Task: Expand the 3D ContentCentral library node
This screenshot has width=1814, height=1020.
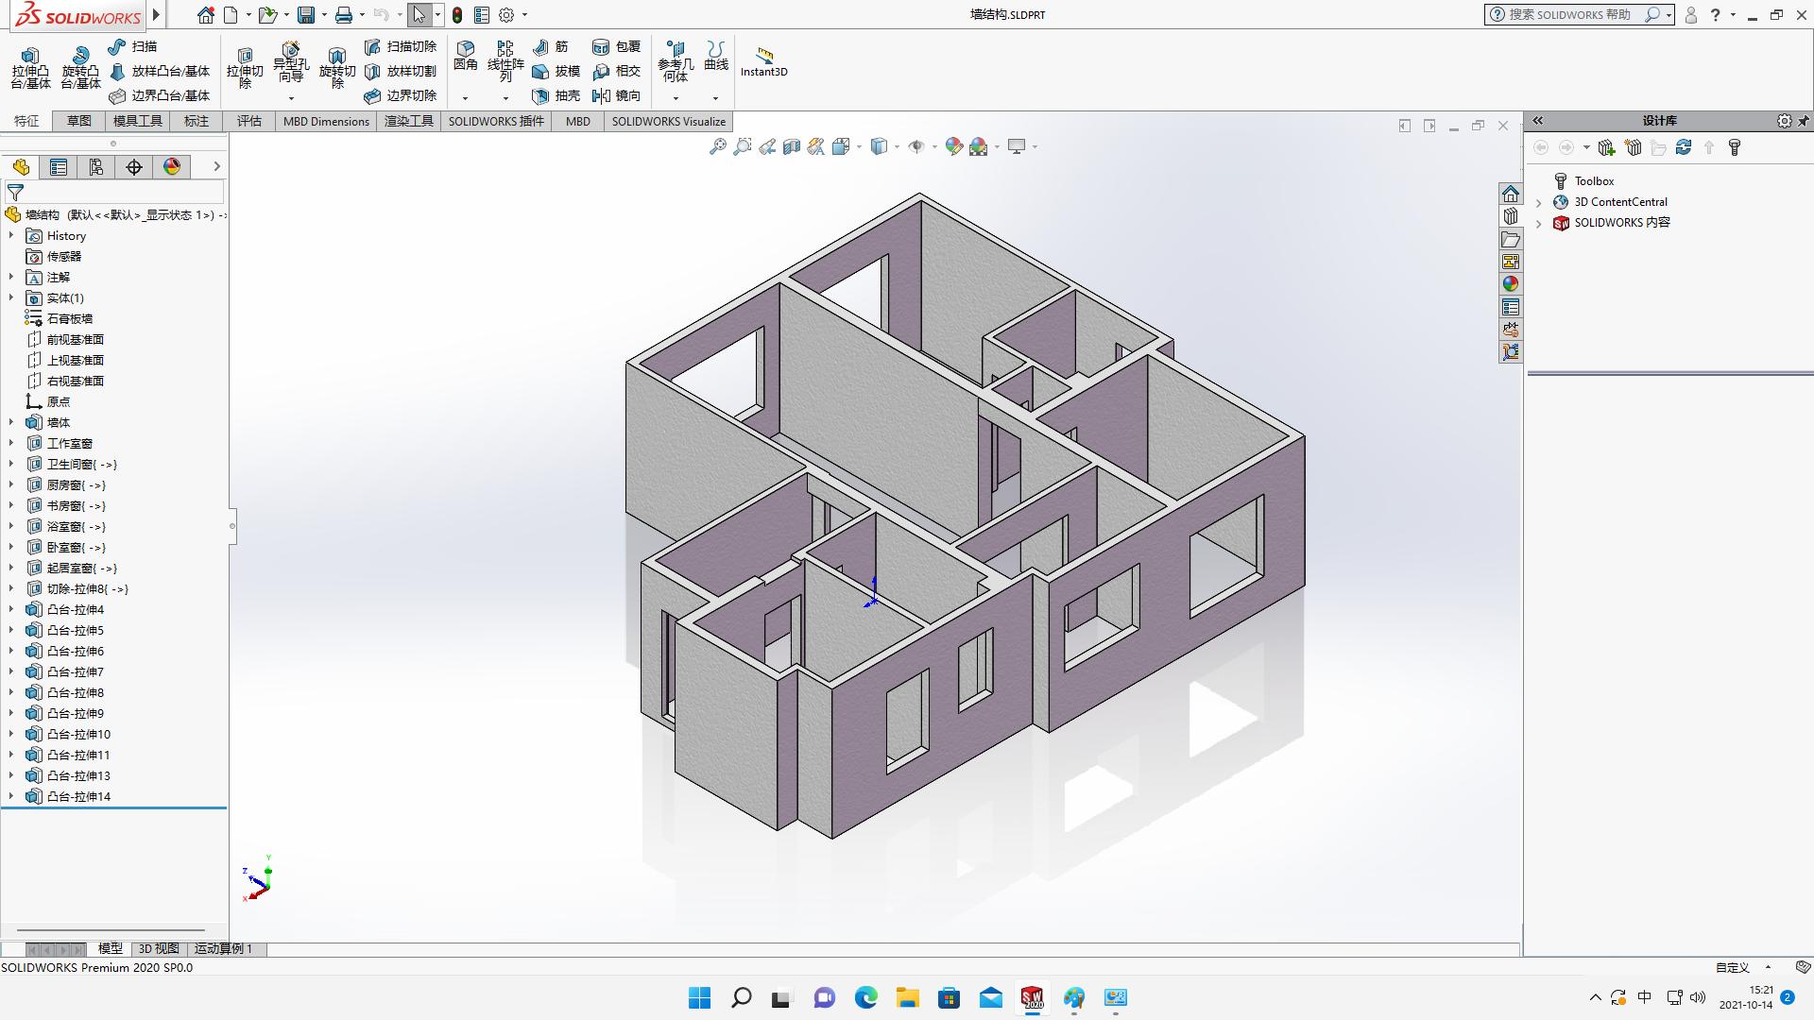Action: (1539, 202)
